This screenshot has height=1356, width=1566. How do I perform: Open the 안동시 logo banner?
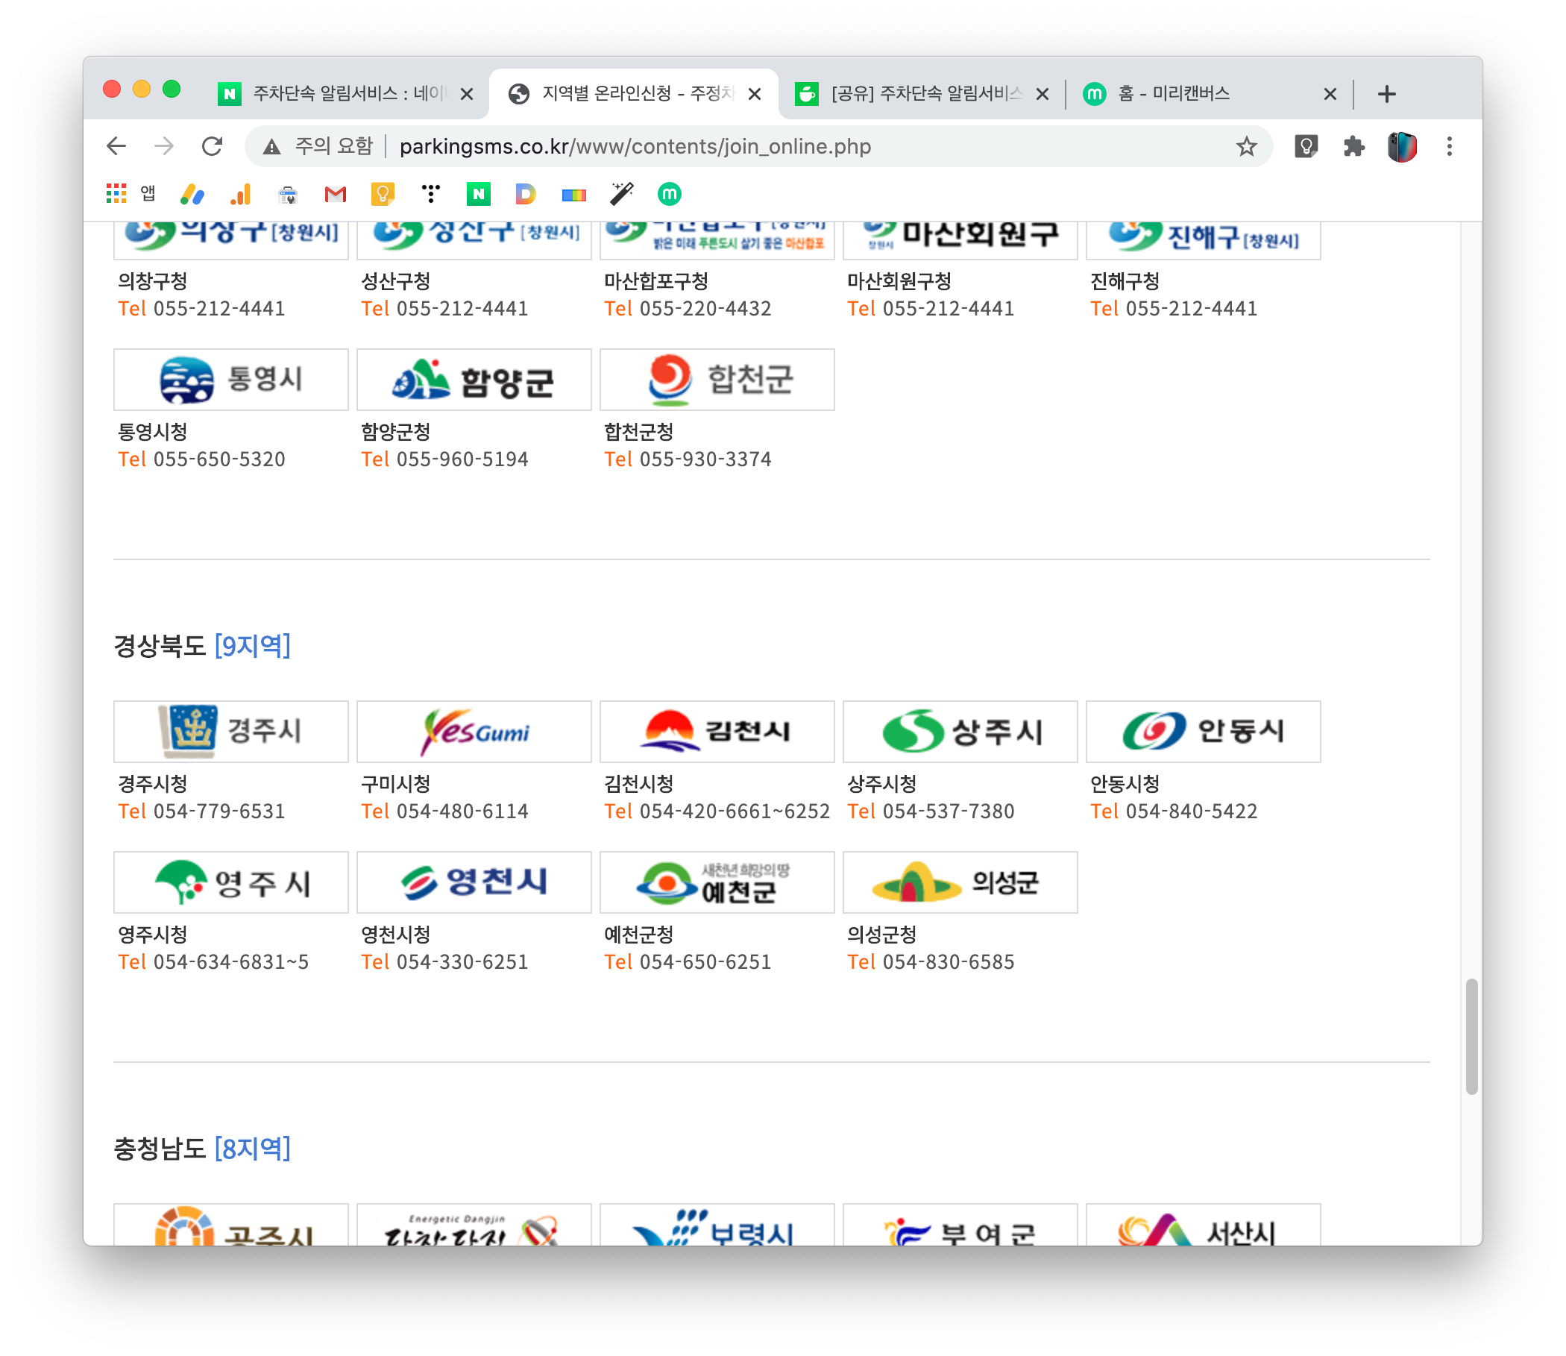pyautogui.click(x=1202, y=730)
